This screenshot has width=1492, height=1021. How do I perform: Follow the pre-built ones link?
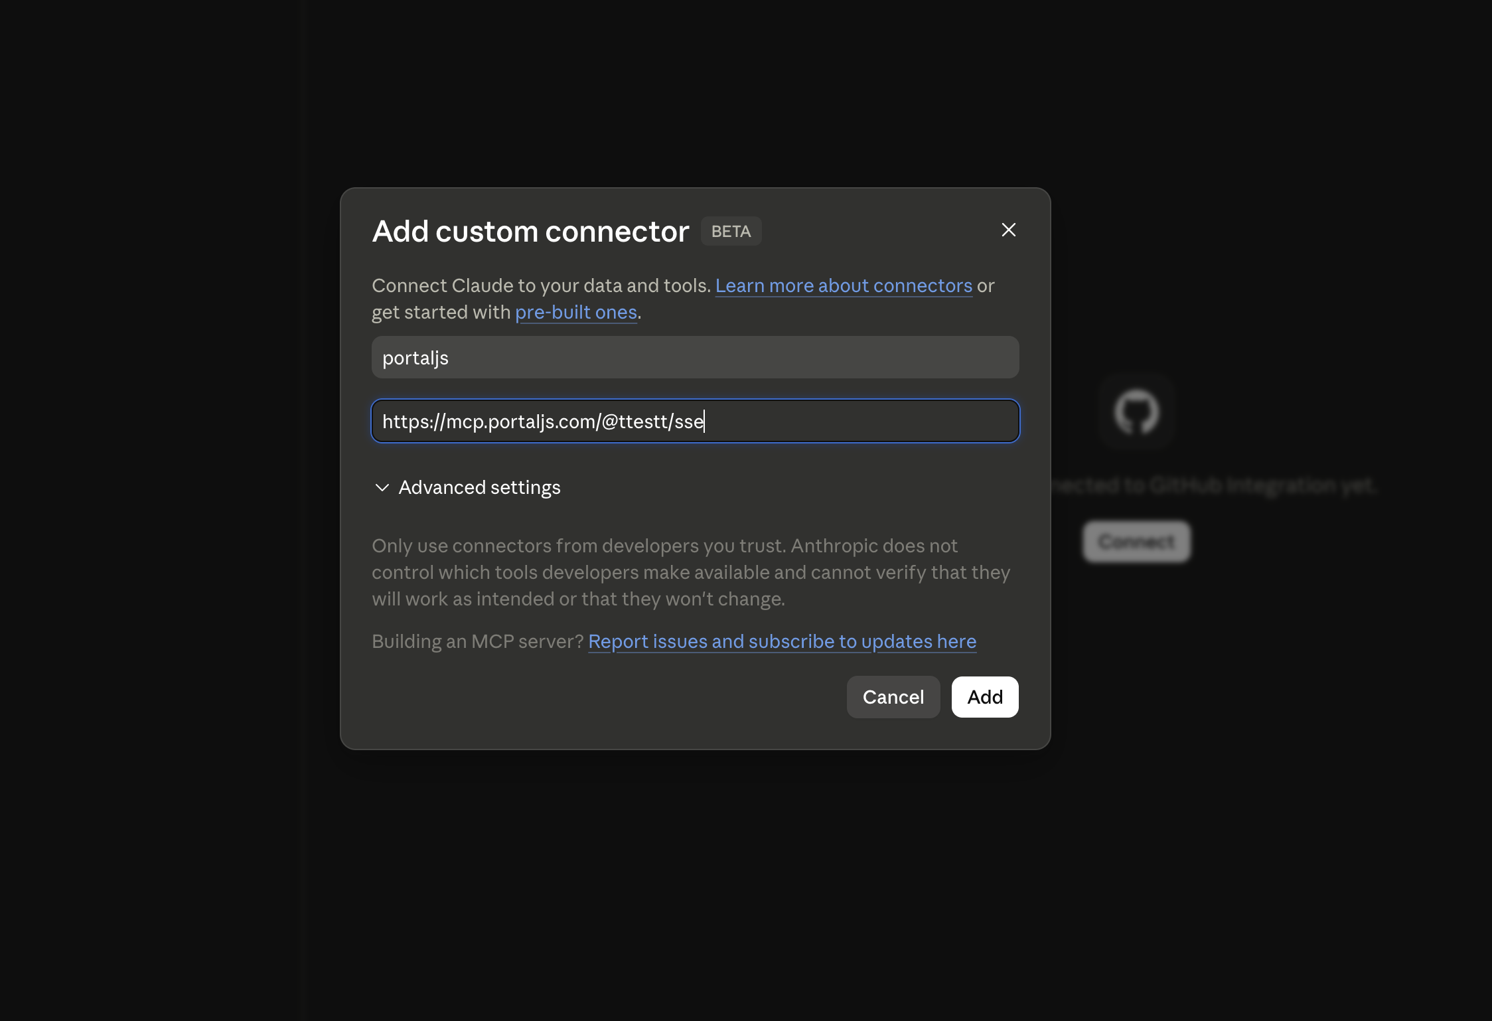(x=576, y=312)
